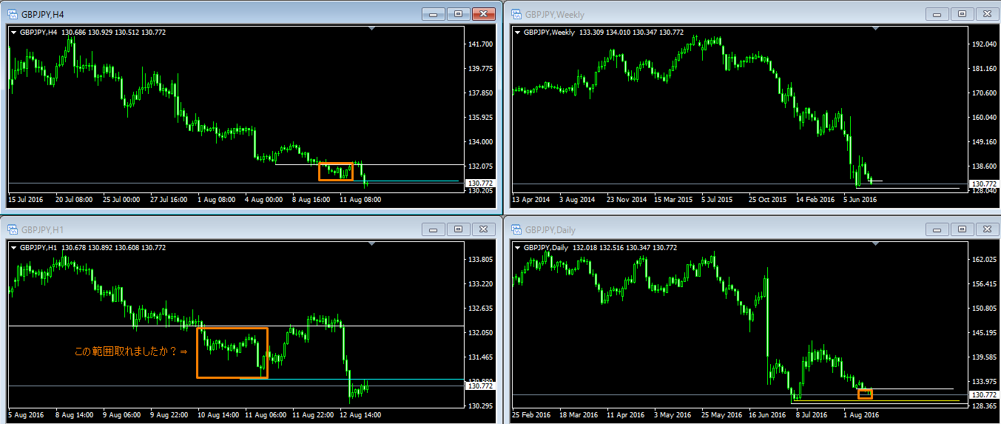Click the chart shift marker atop H4 chart
The image size is (1001, 424).
pyautogui.click(x=372, y=29)
